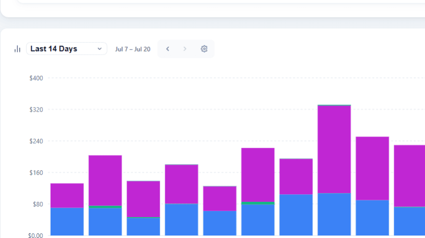Open the Last 14 Days dropdown
Screen dimensions: 425x238
point(66,49)
